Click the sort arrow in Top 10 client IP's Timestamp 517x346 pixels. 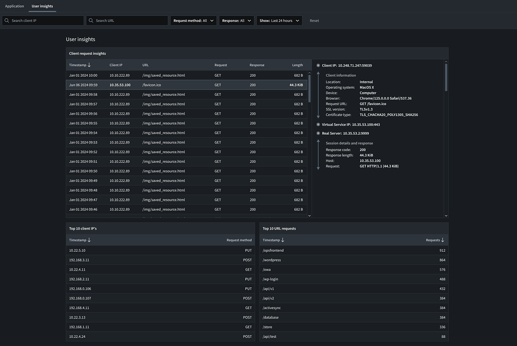pos(89,240)
